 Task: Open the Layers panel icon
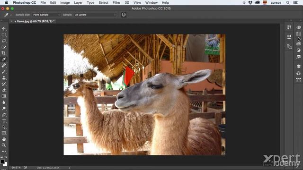pyautogui.click(x=299, y=66)
